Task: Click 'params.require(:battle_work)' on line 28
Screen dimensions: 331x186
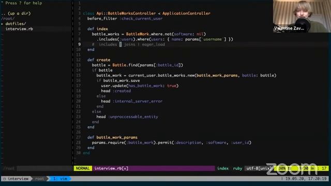Action: 124,143
